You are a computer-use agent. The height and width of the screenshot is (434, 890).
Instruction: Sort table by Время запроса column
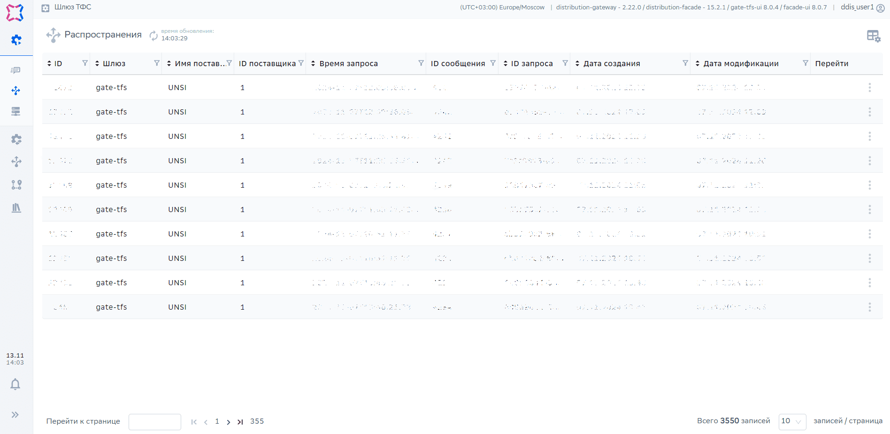coord(313,63)
